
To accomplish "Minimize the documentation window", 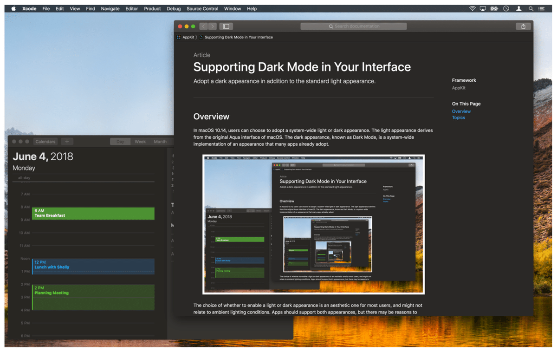I will point(187,26).
